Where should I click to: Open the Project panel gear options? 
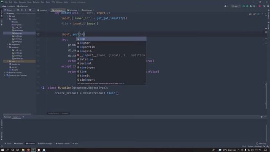30,10
